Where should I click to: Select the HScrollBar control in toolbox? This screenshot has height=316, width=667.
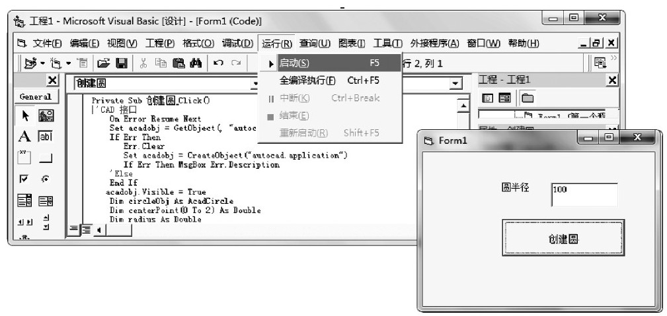click(24, 222)
